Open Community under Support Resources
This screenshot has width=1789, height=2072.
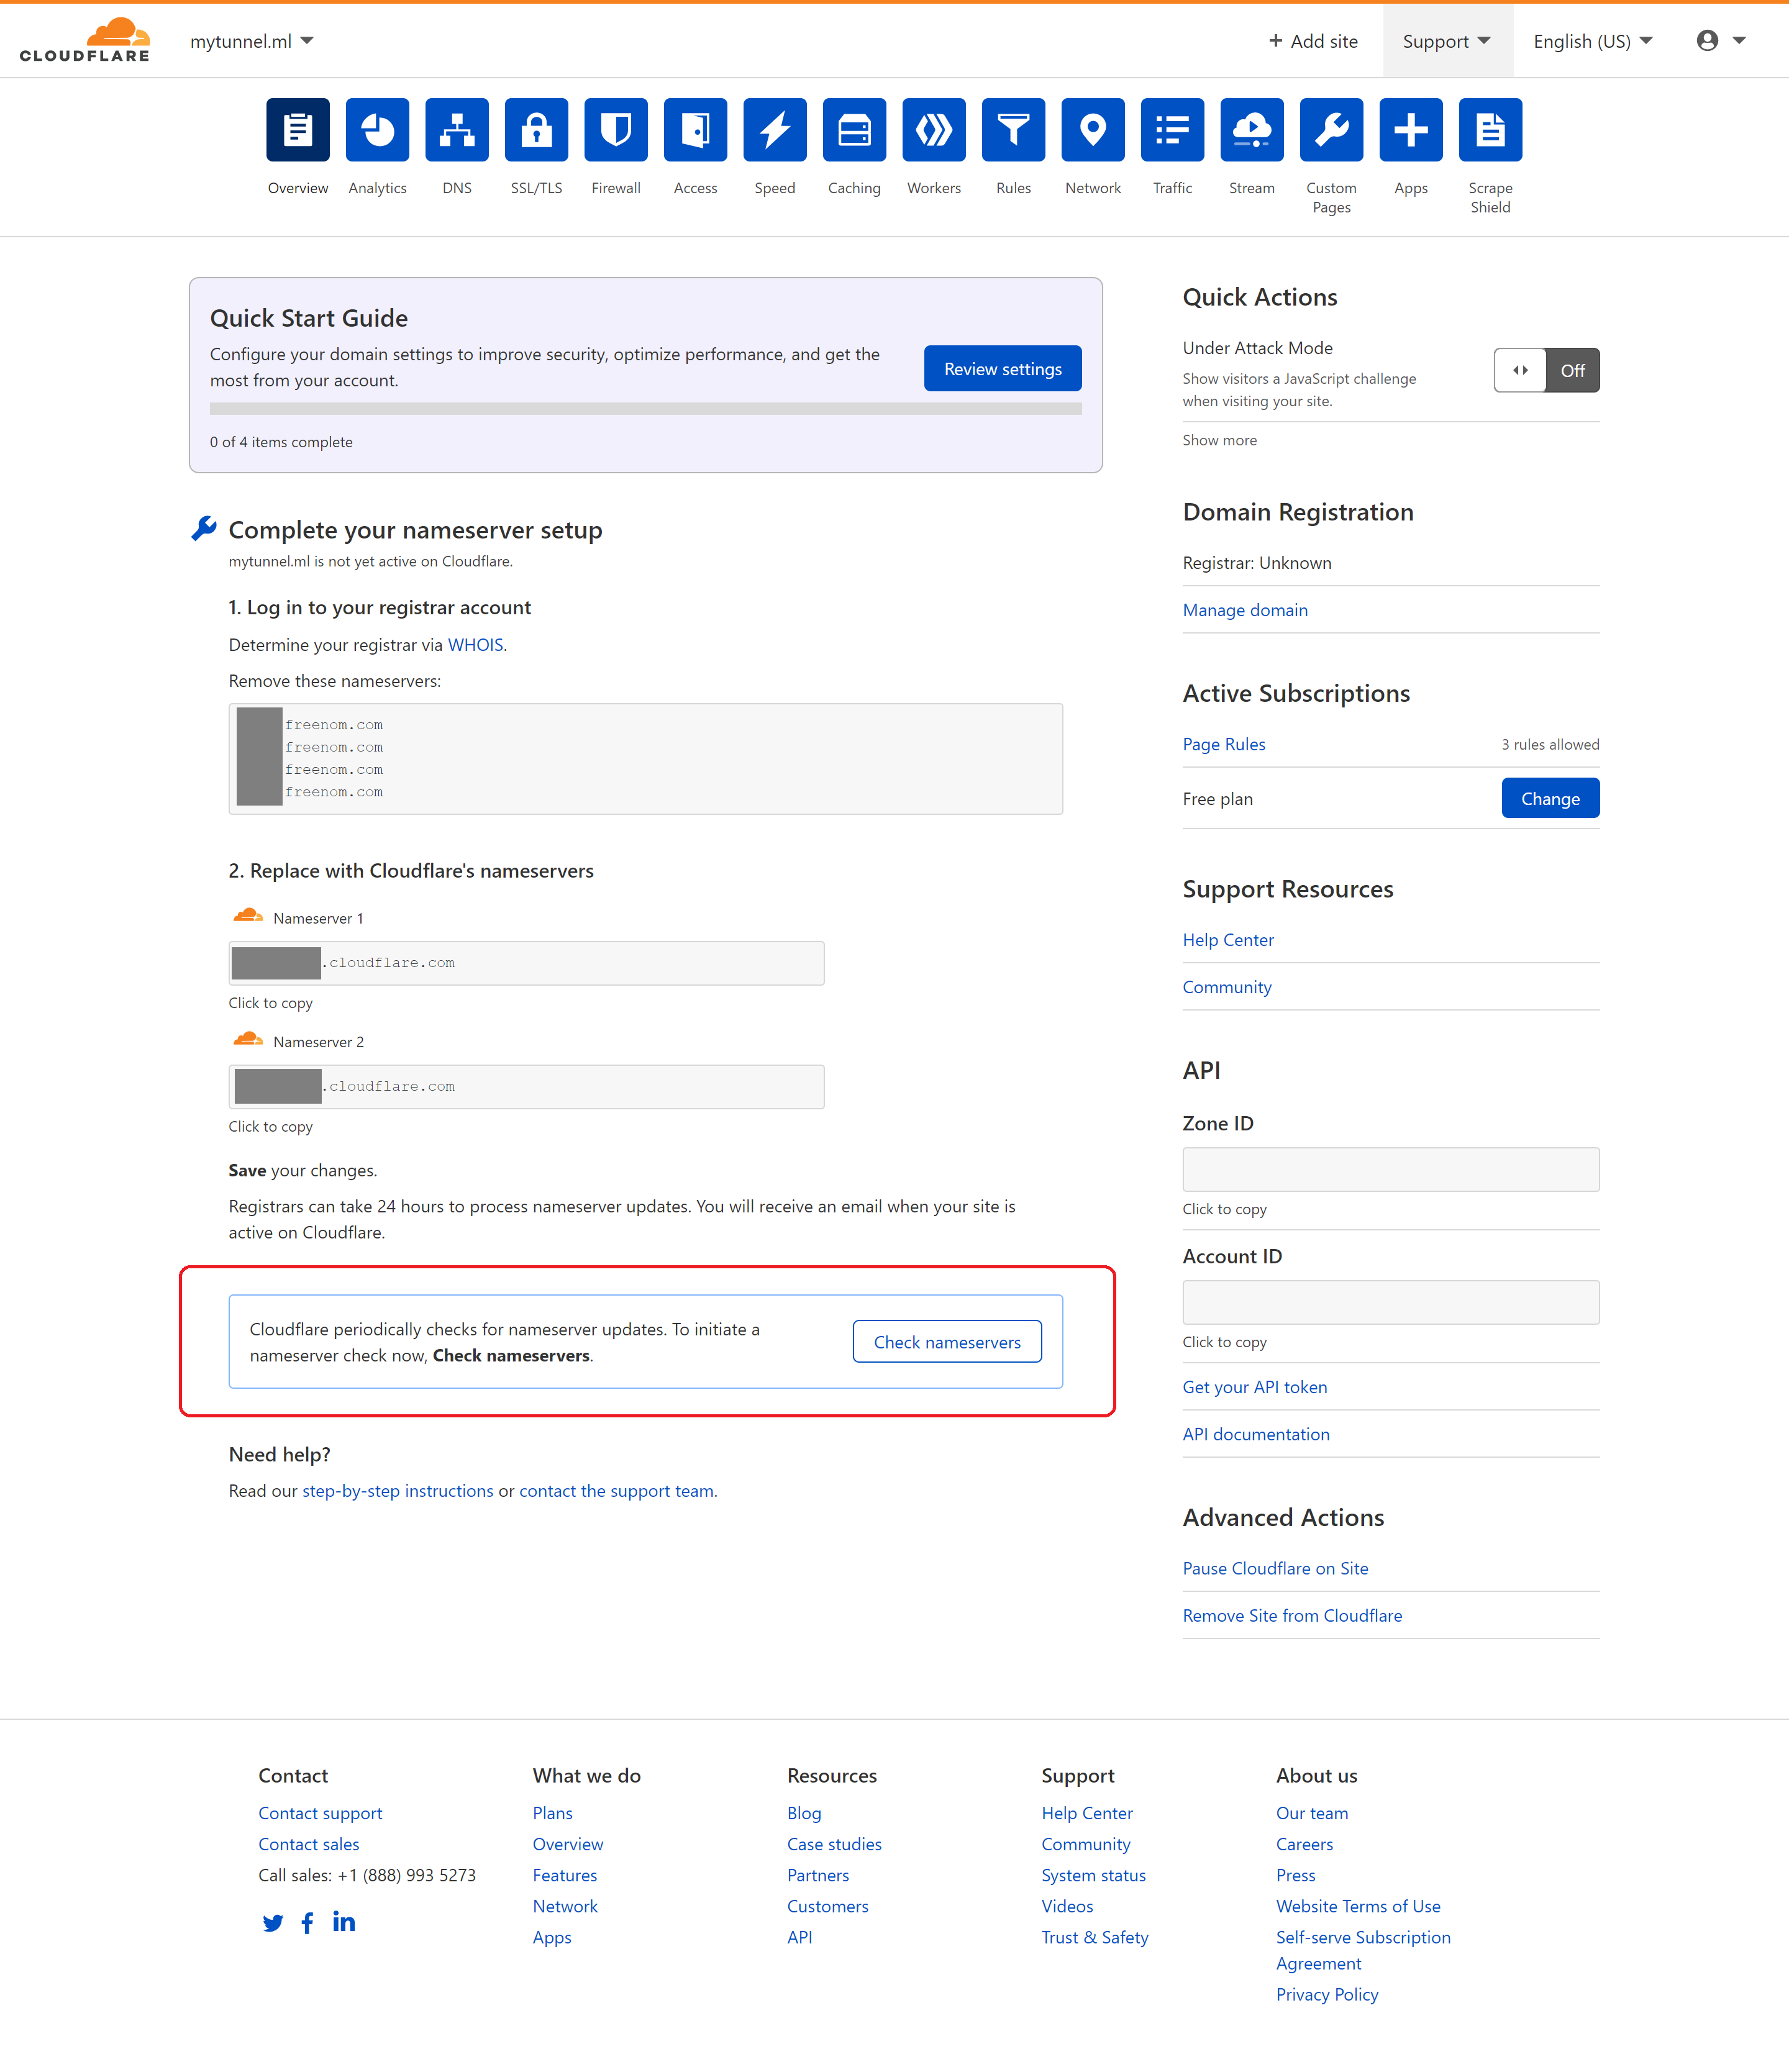point(1227,987)
